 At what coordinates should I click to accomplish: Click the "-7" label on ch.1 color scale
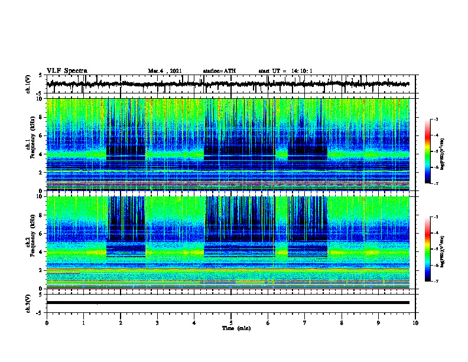pyautogui.click(x=436, y=183)
